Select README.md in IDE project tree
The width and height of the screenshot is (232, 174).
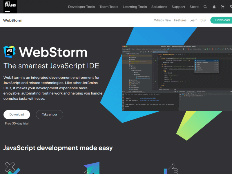134,89
